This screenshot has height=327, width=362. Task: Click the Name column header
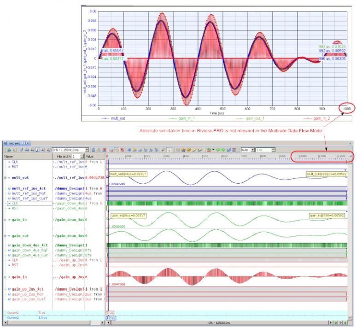tap(28, 156)
